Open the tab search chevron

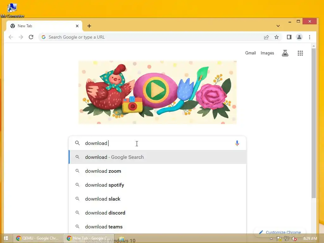278,26
